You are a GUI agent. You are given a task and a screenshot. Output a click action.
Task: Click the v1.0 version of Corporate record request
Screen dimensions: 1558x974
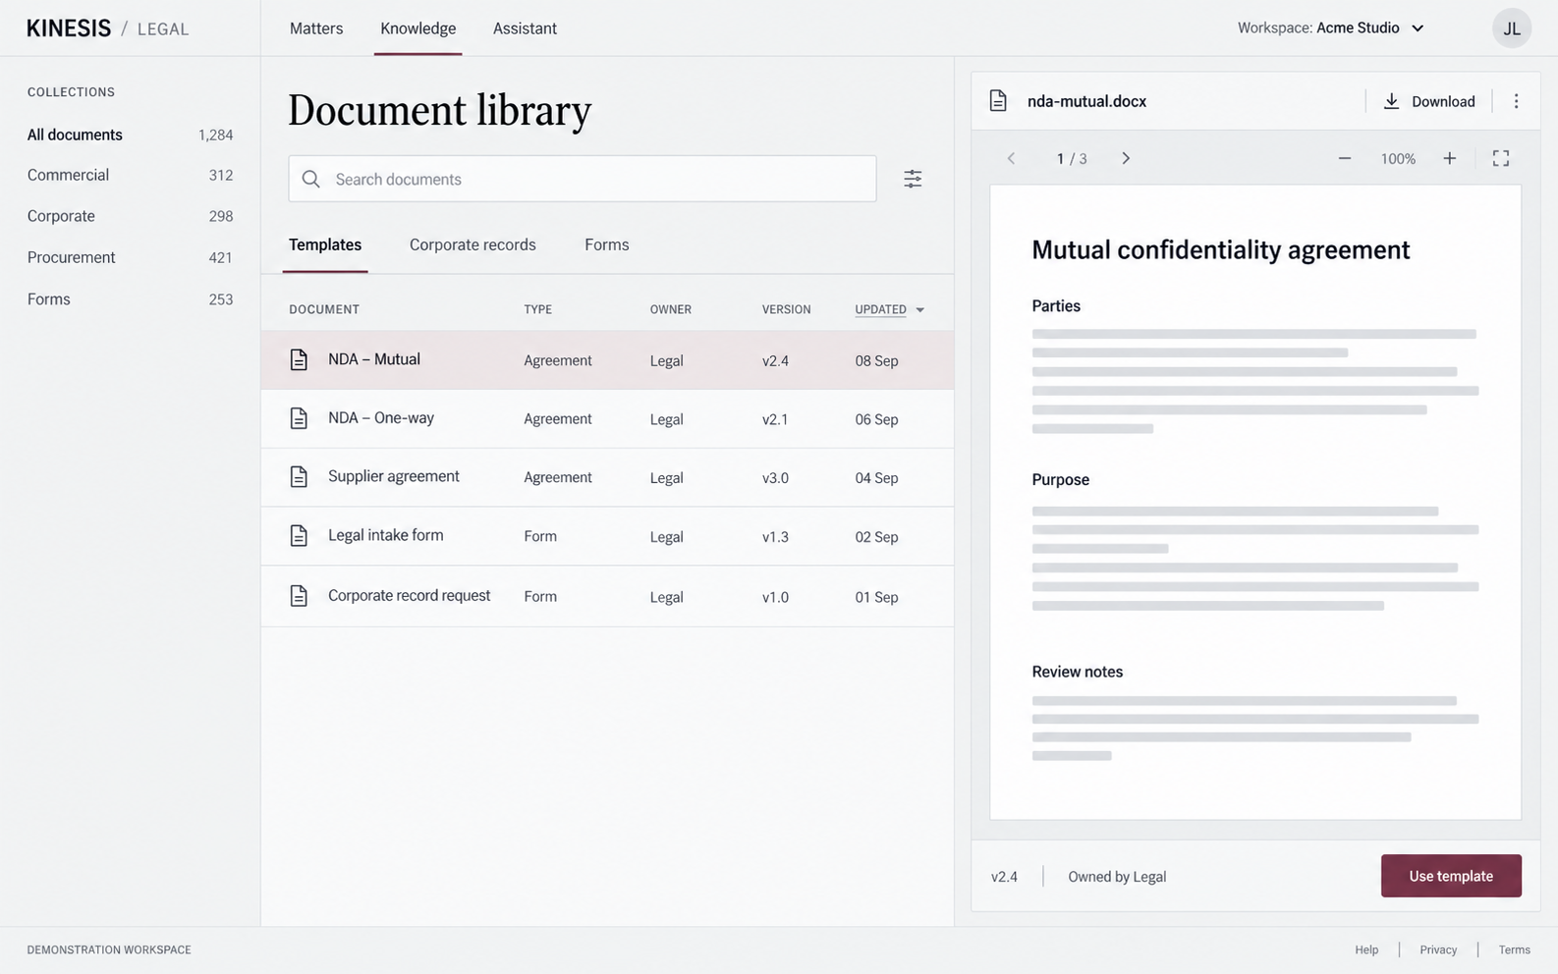point(775,597)
